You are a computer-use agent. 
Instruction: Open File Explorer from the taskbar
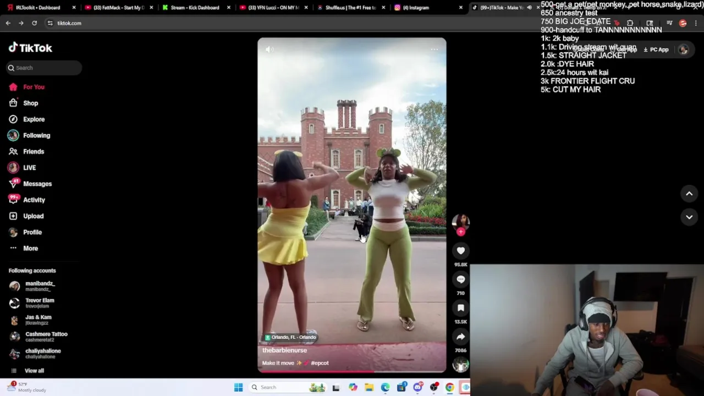[369, 387]
